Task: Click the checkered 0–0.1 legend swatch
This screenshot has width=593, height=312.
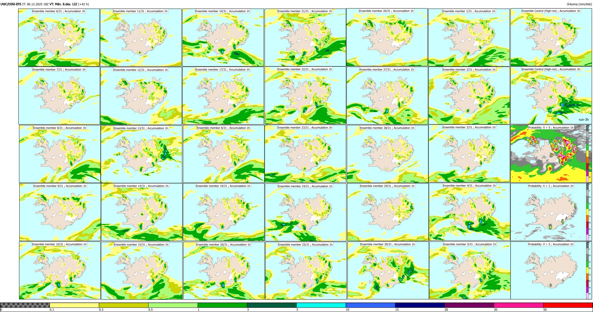Action: click(25, 305)
